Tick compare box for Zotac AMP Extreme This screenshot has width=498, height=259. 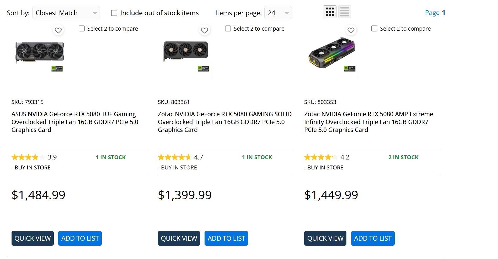click(374, 29)
